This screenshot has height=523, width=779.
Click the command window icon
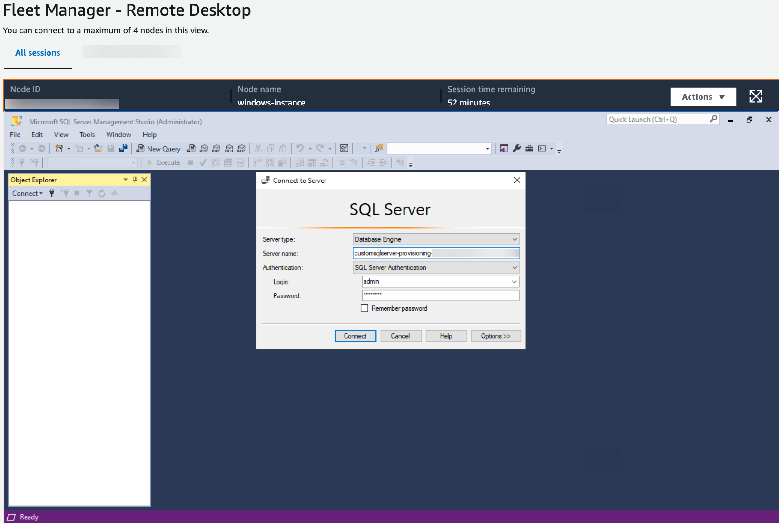point(542,149)
